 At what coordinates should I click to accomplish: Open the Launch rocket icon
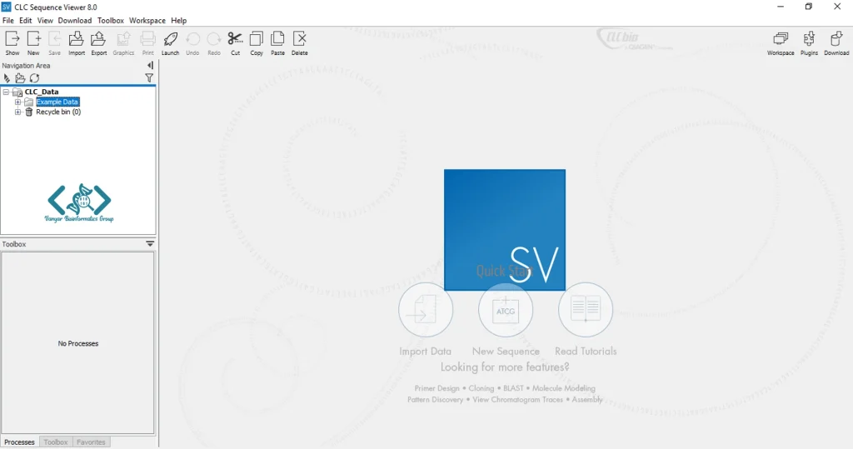(170, 43)
